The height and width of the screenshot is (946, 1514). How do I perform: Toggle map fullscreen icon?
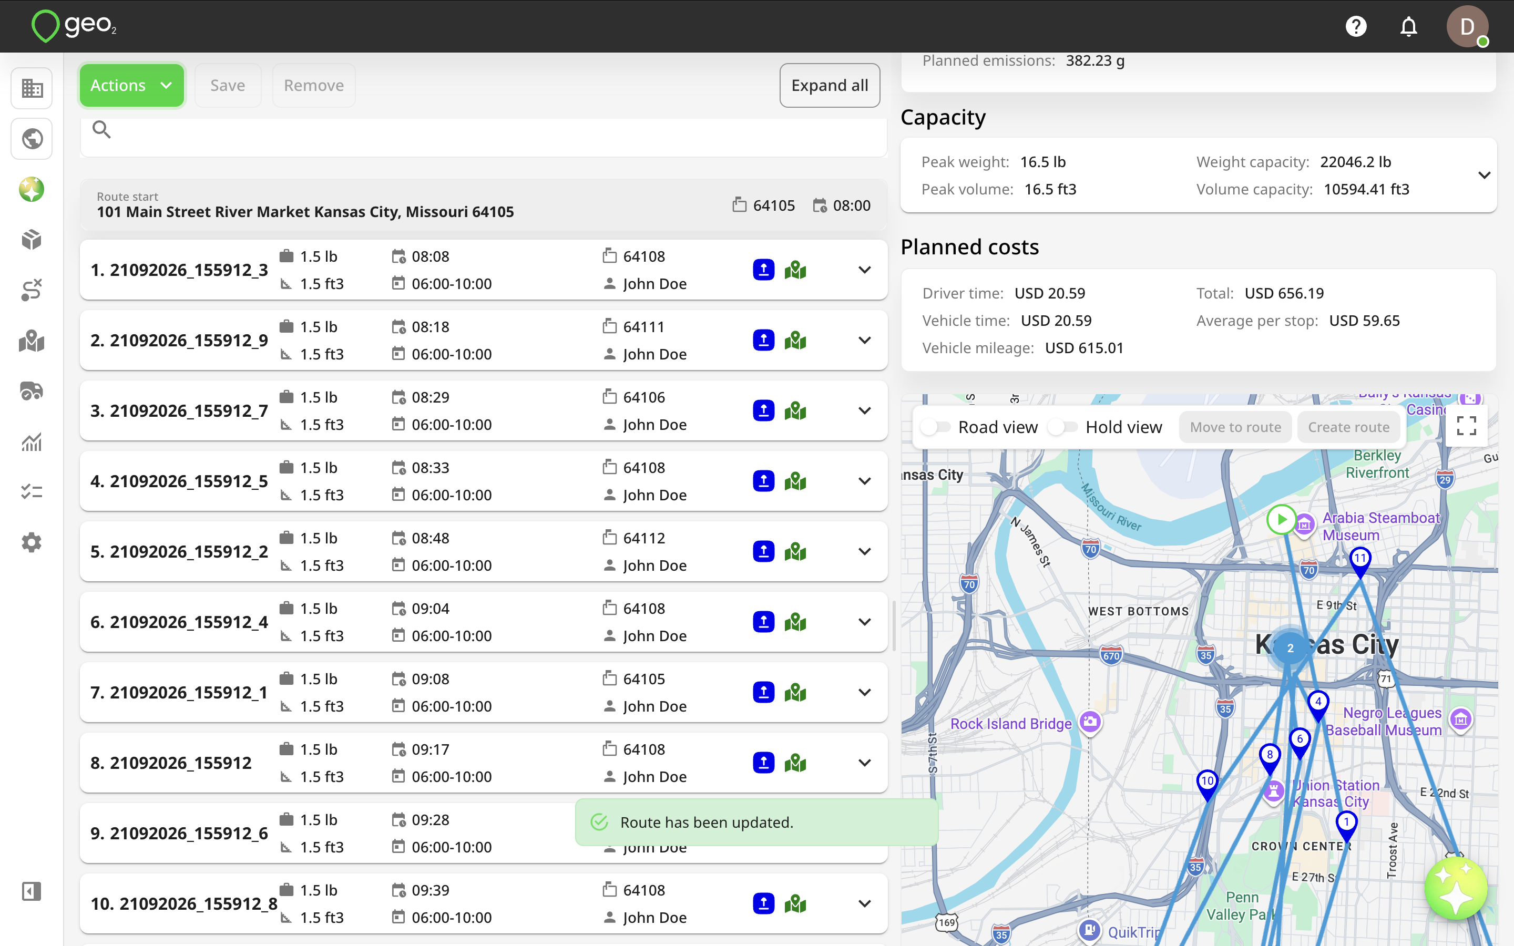click(x=1467, y=426)
